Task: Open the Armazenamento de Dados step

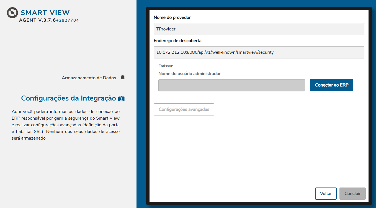Action: pyautogui.click(x=89, y=78)
